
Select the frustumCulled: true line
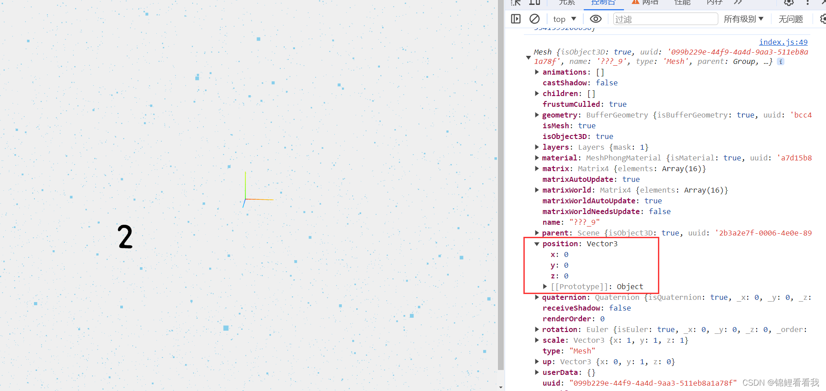coord(585,104)
